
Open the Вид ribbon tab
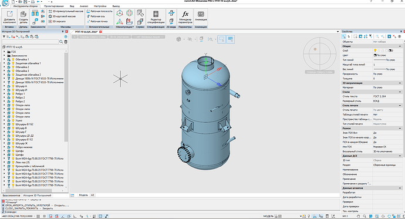72,6
